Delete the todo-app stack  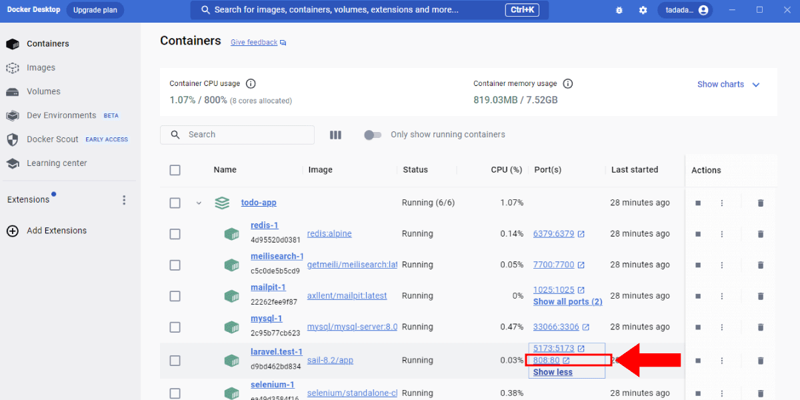pyautogui.click(x=761, y=203)
